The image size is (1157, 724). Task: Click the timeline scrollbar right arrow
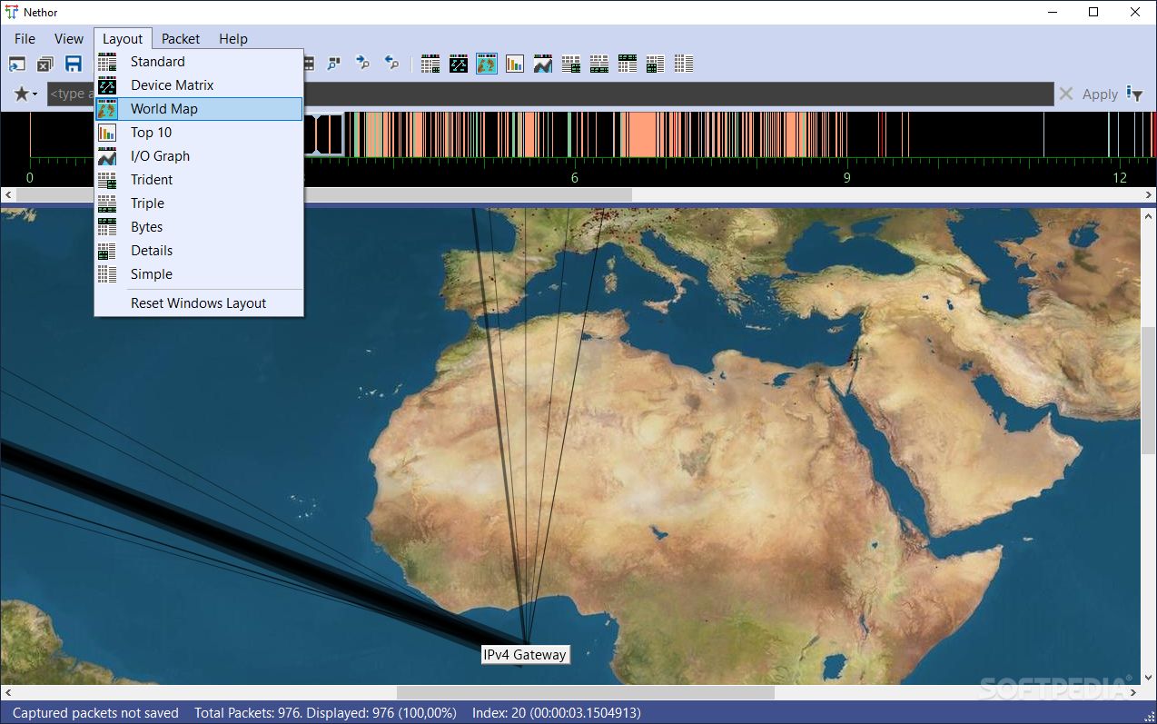click(1149, 195)
